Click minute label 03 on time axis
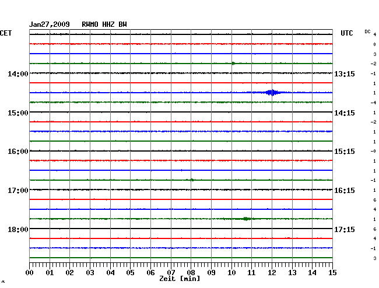Image resolution: width=379 pixels, height=288 pixels. 90,273
